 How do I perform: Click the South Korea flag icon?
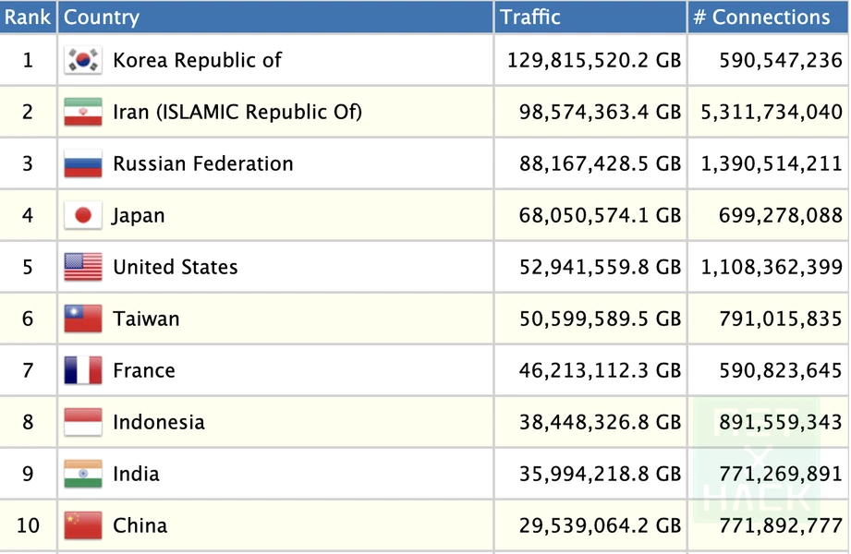(82, 60)
